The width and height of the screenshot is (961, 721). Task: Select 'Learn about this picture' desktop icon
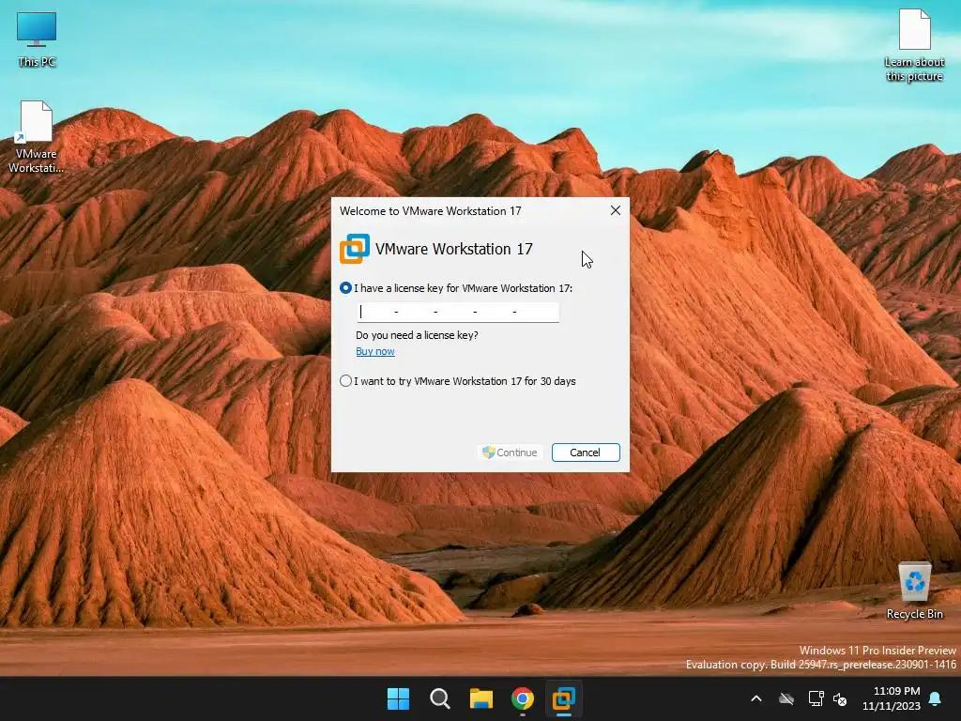coord(914,45)
